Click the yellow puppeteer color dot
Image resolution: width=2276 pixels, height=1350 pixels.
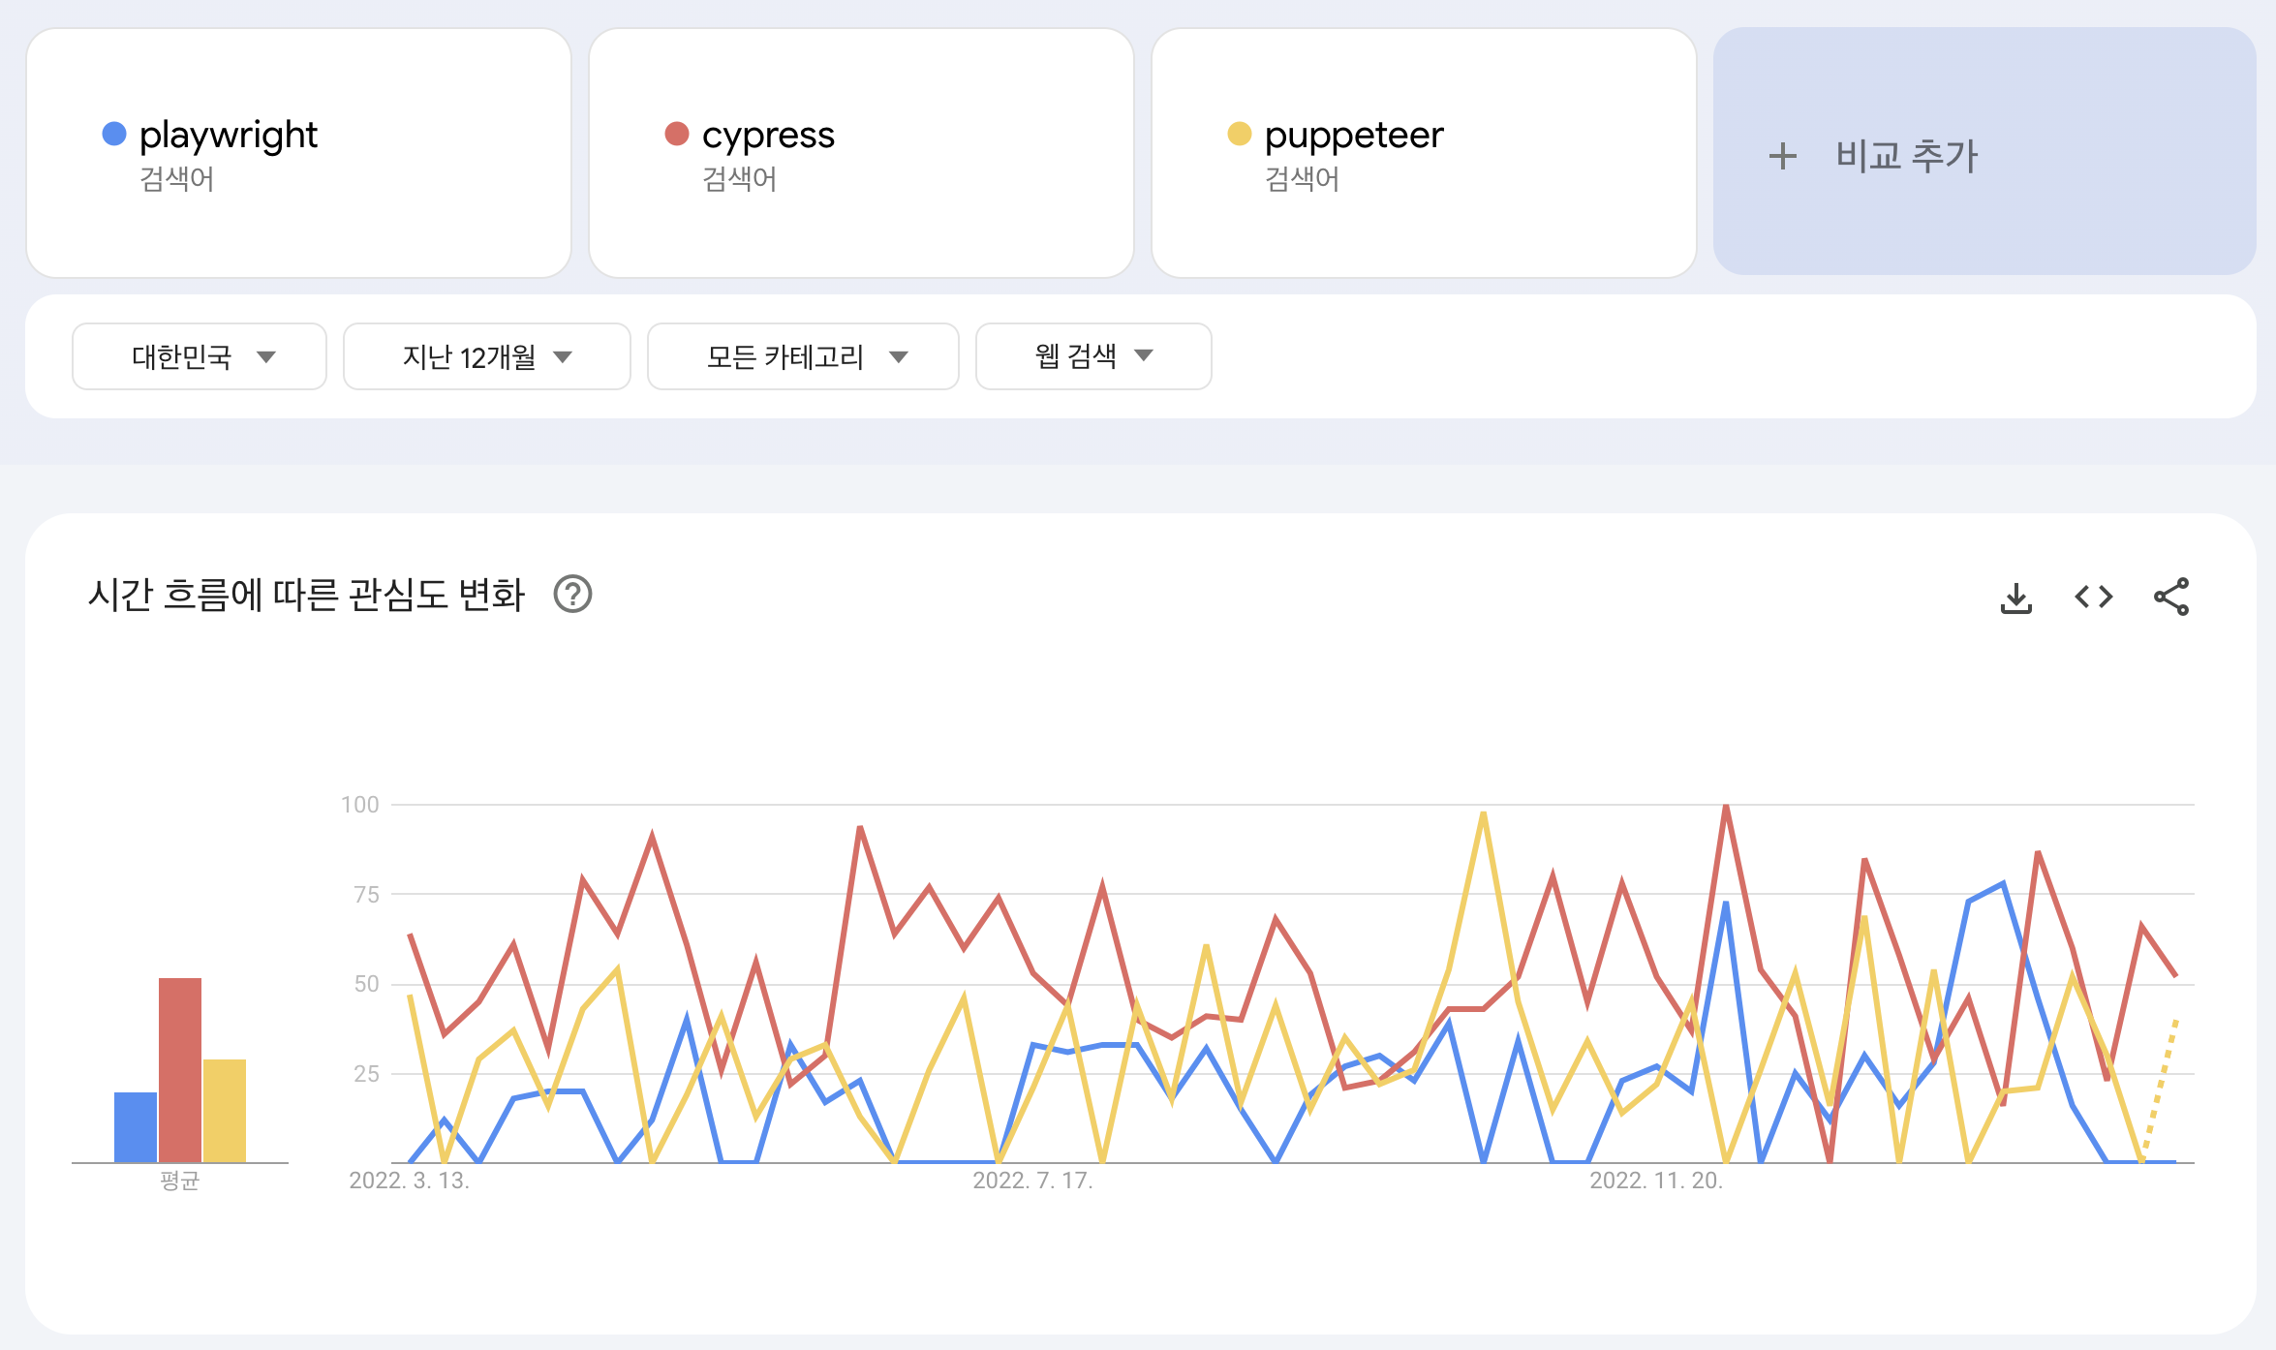coord(1239,134)
